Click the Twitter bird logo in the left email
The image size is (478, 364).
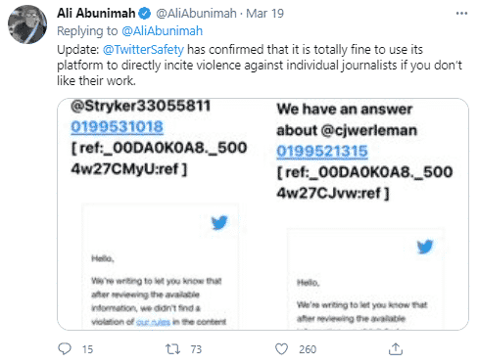219,222
